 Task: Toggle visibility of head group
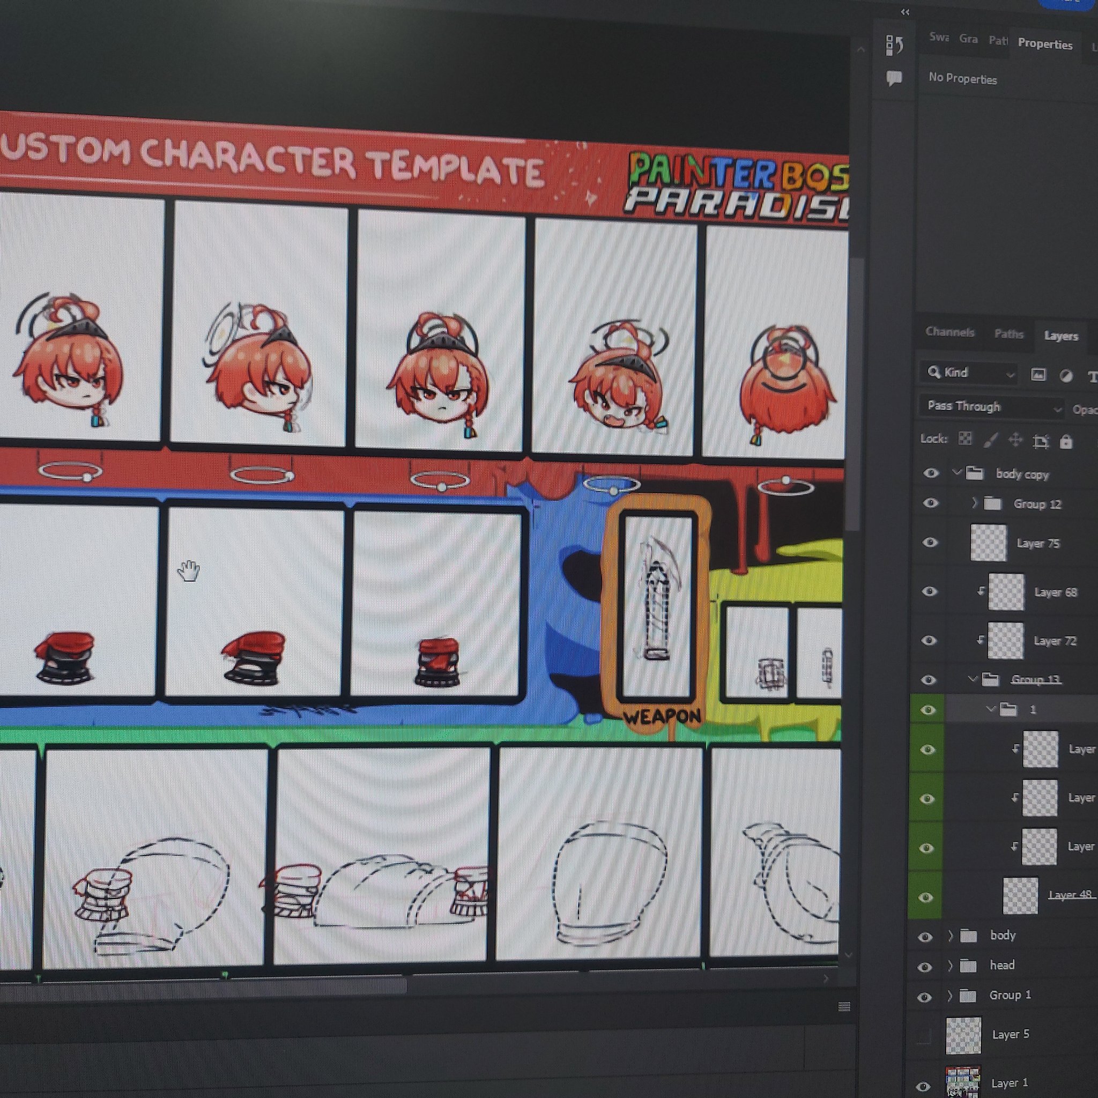[925, 967]
